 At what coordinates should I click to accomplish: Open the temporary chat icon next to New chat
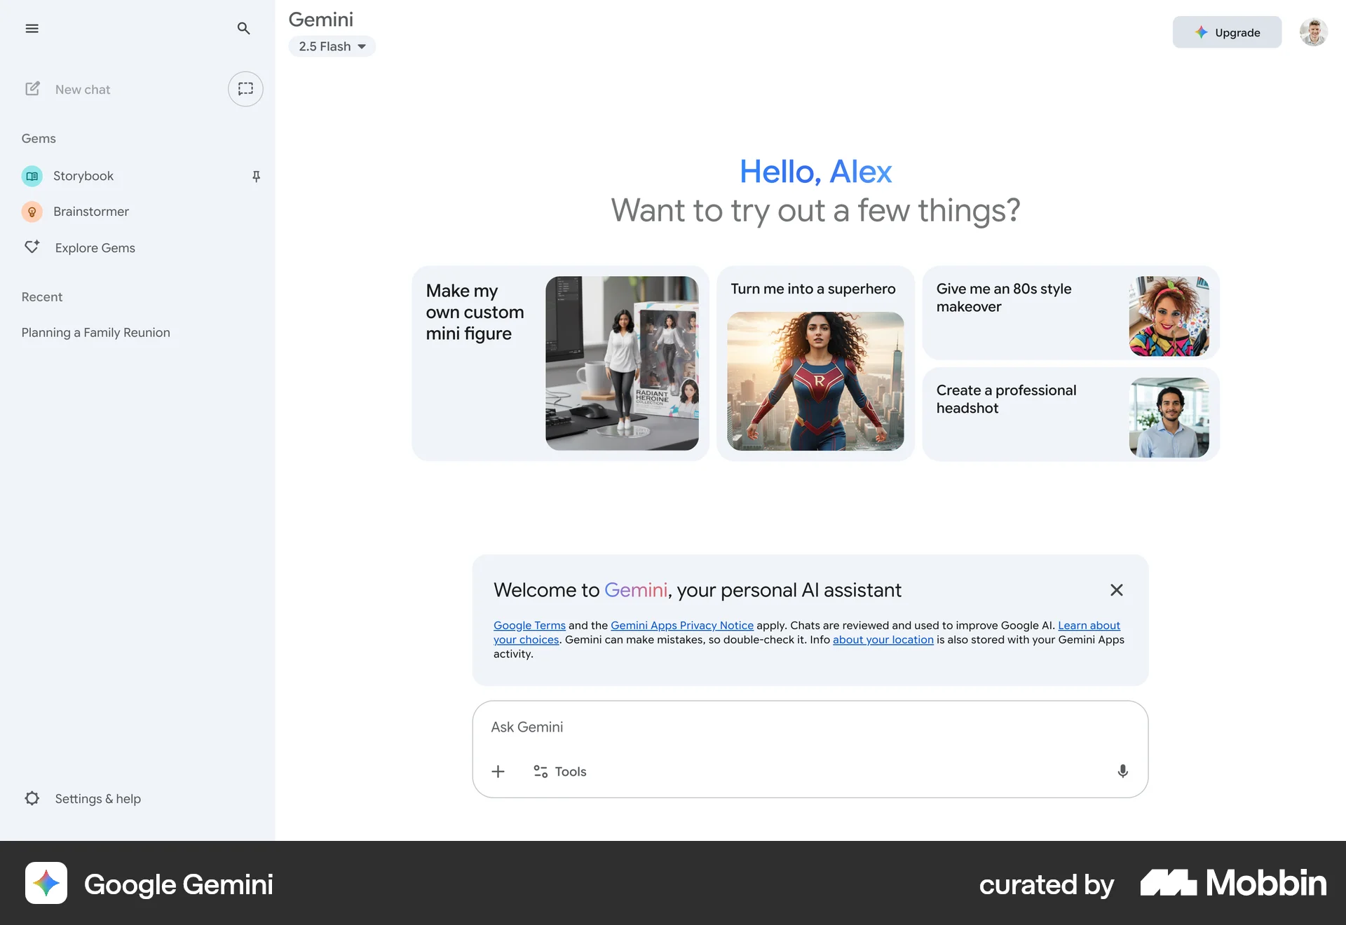click(x=245, y=89)
